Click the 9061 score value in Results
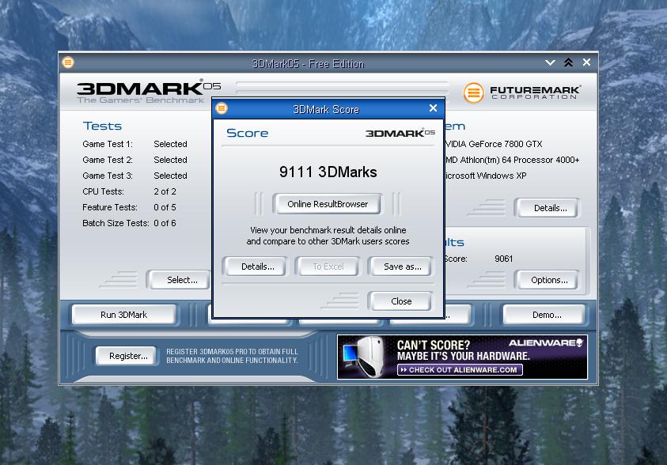667x465 pixels. 504,259
